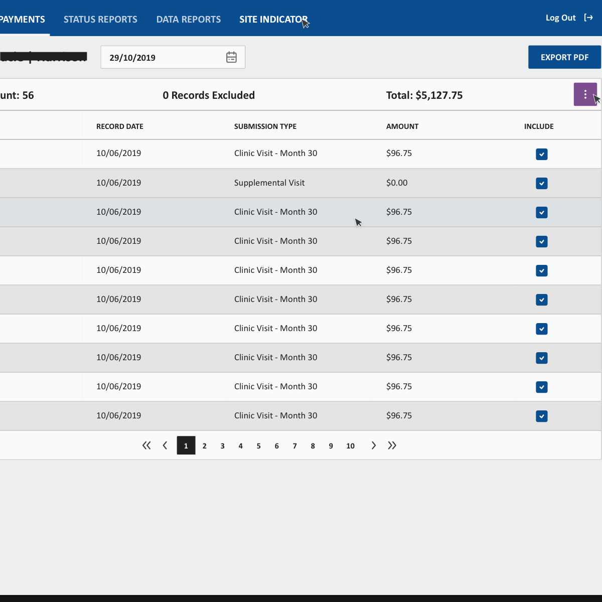Open the Site Indicator tab

[273, 20]
